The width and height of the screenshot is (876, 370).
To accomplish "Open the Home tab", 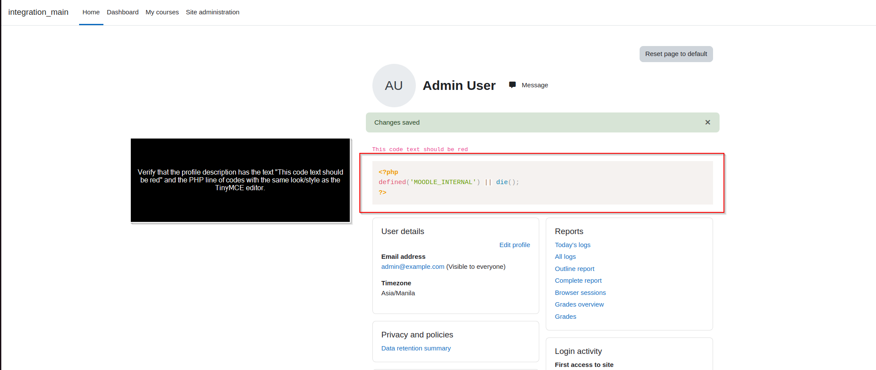I will (x=91, y=12).
